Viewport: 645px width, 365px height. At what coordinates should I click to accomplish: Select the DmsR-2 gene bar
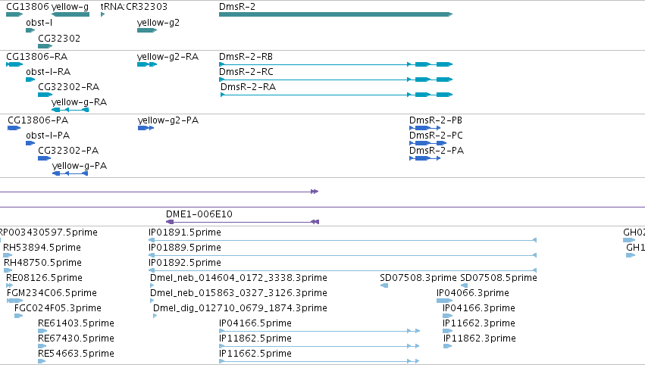[x=336, y=14]
